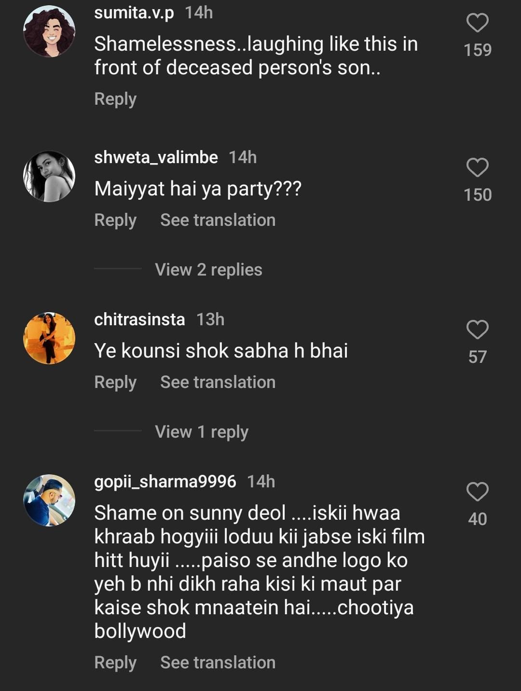Open chitrasinsta's profile avatar
This screenshot has width=521, height=691.
pos(49,338)
